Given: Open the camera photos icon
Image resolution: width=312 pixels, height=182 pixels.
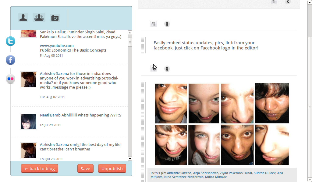Looking at the screenshot, I should click(55, 18).
